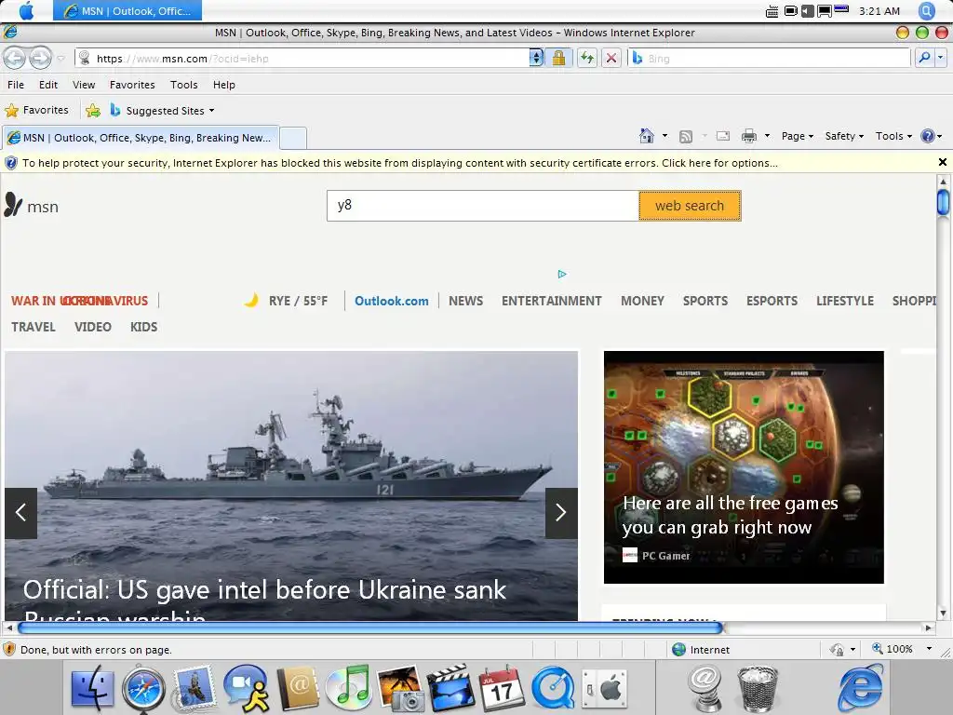Screen dimensions: 953x715
Task: Click the blue AdChoices triangle icon
Action: (x=562, y=275)
